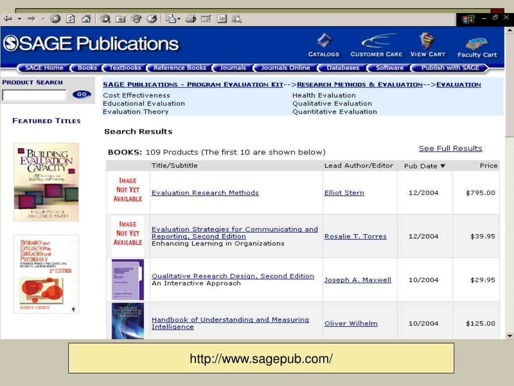The height and width of the screenshot is (386, 514).
Task: Select the Cost Effectiveness category
Action: [x=137, y=95]
